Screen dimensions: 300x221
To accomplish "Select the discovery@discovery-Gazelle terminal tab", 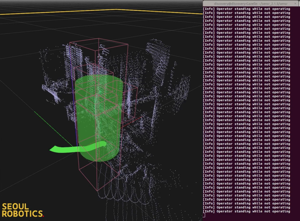I will pyautogui.click(x=251, y=3).
